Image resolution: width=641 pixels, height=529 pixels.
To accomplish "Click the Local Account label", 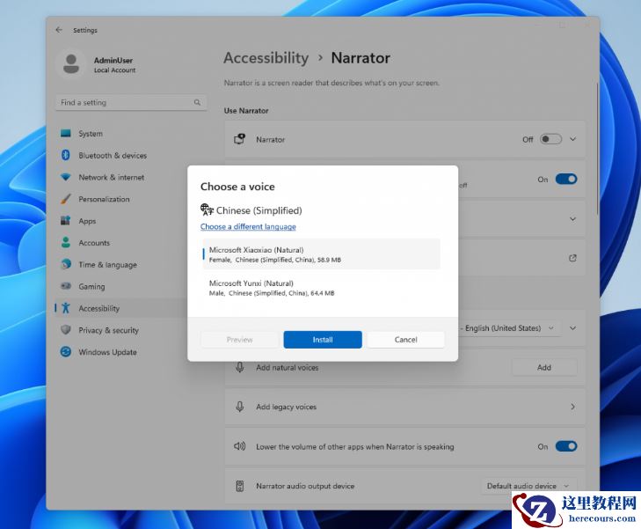I will pos(114,70).
